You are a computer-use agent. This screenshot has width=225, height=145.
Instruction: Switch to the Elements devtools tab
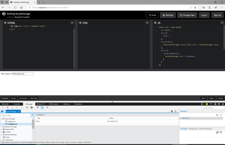(x=5, y=104)
